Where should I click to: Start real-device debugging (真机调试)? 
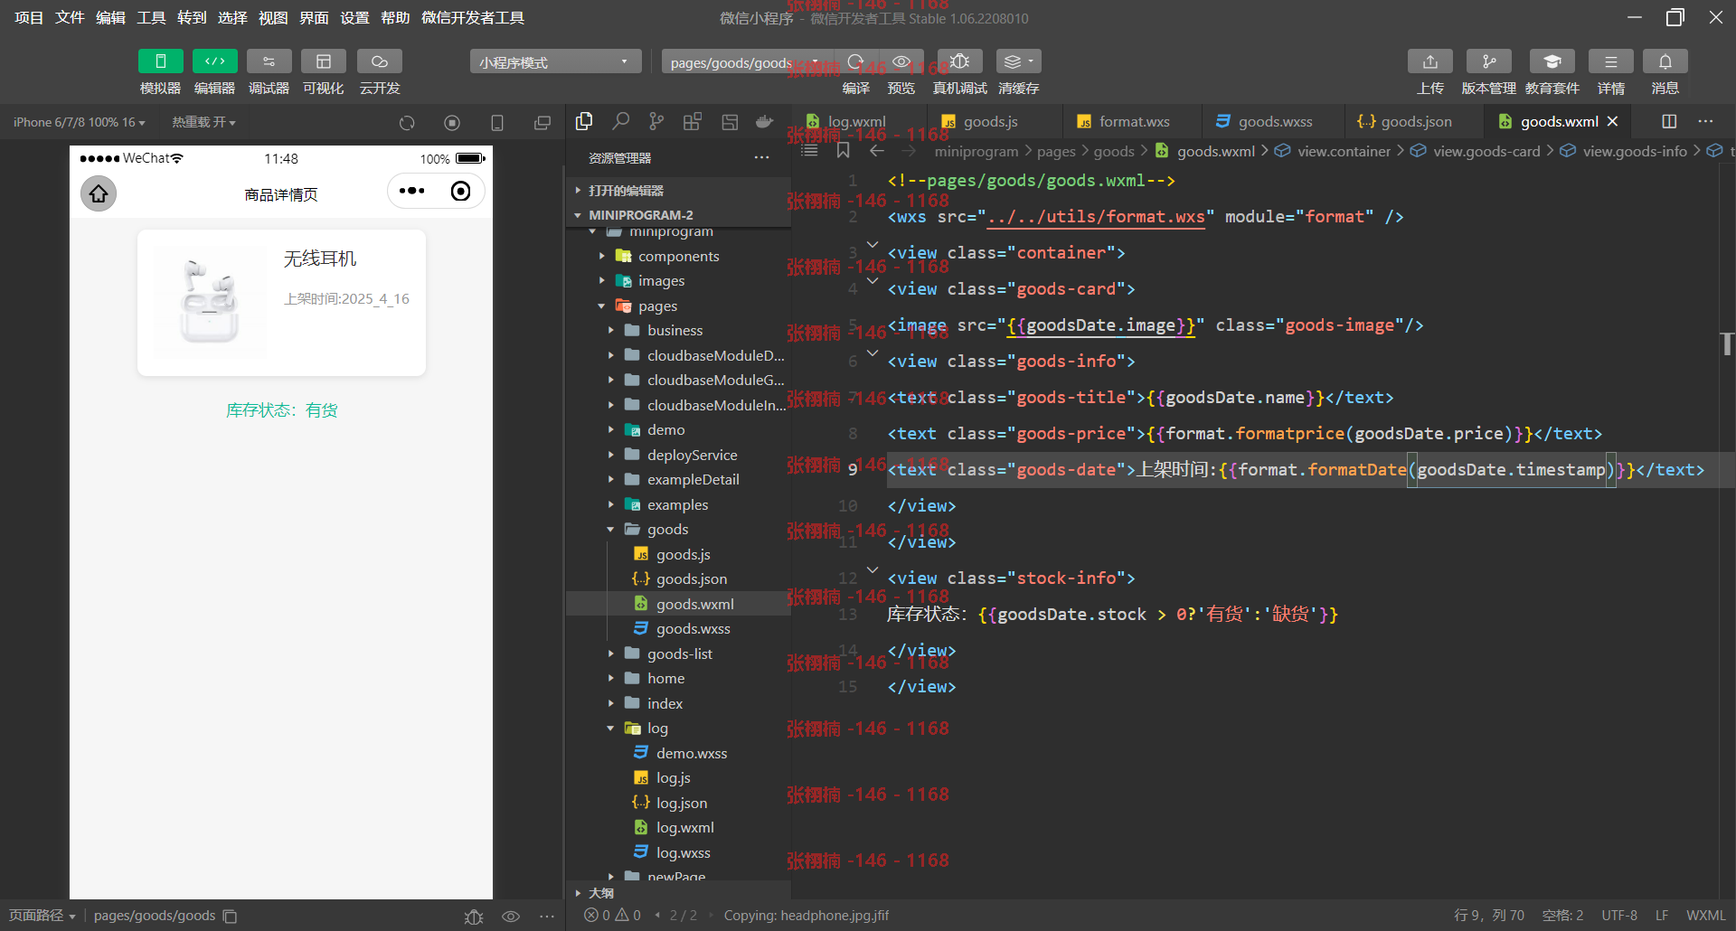coord(959,61)
